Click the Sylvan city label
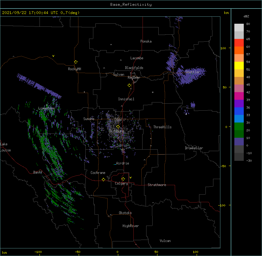The width and height of the screenshot is (262, 256). pos(119,74)
